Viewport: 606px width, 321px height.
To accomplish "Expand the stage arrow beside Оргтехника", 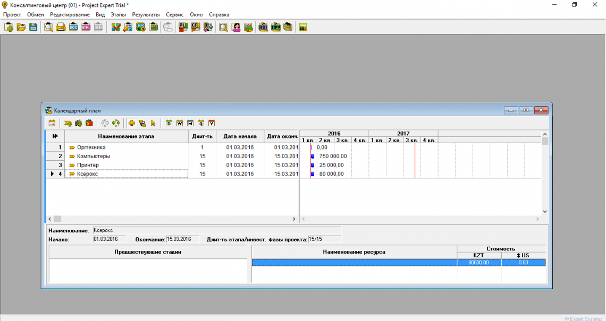I will 72,148.
